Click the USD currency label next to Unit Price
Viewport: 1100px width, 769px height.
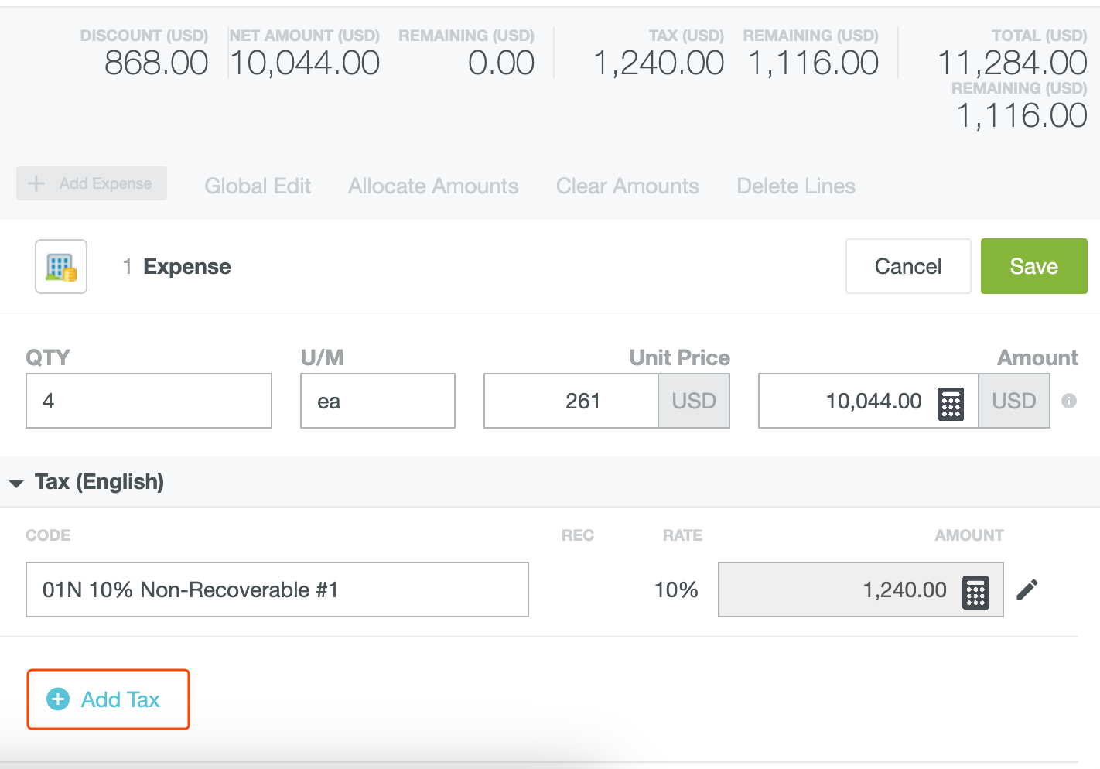[x=694, y=401]
